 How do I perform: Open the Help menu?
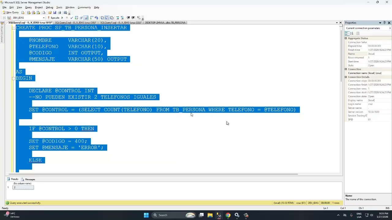(x=96, y=7)
